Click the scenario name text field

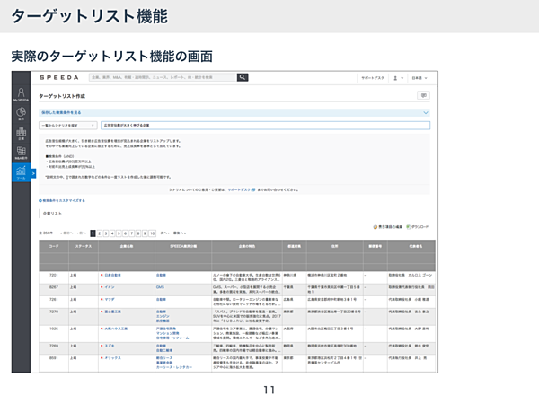pos(265,127)
